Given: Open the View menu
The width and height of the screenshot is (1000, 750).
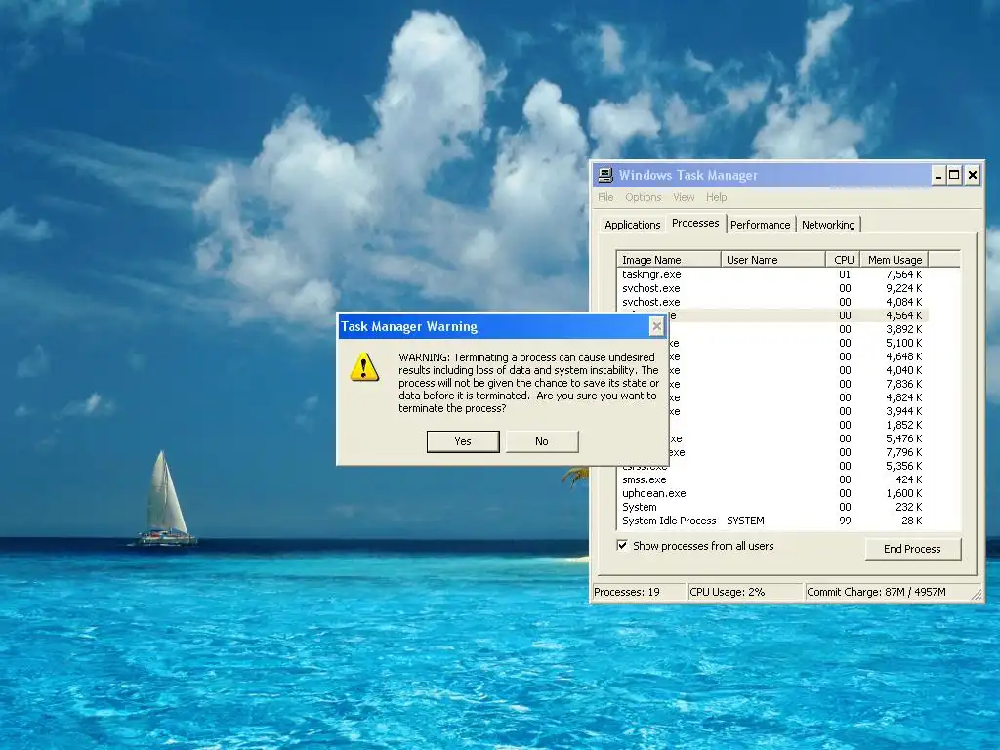Looking at the screenshot, I should [x=683, y=197].
